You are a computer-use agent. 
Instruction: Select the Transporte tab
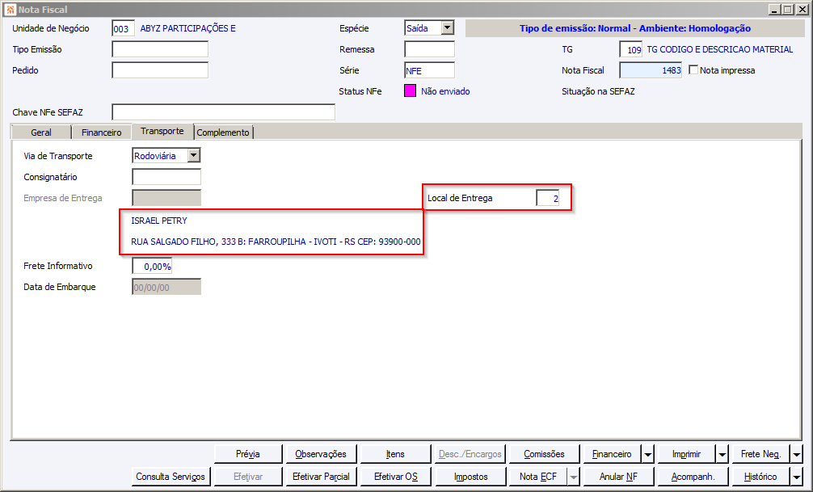click(162, 131)
